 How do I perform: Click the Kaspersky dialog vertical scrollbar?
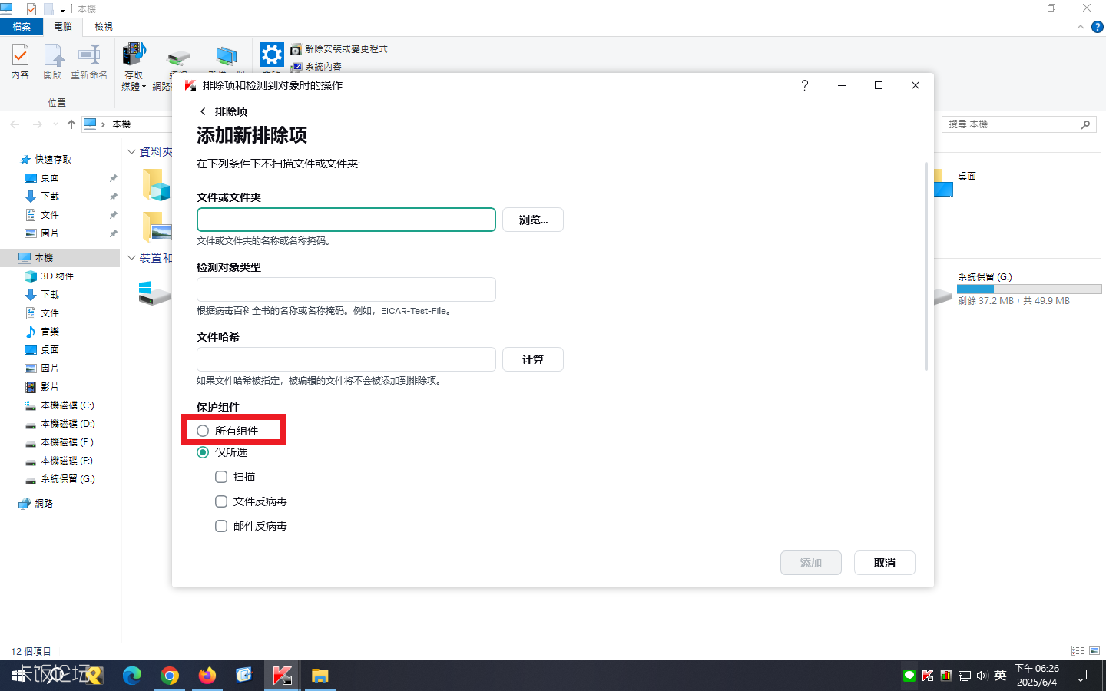click(x=926, y=266)
